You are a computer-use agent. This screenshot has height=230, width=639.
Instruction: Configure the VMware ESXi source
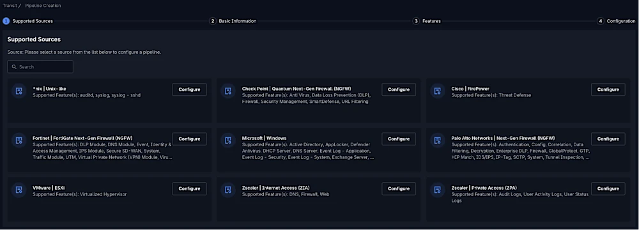(x=190, y=189)
